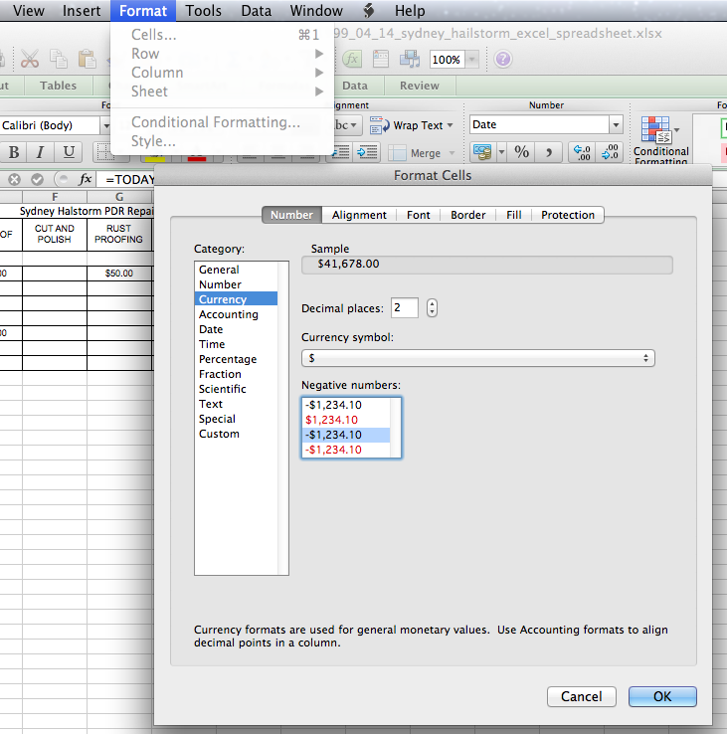
Task: Click the Bold formatting button
Action: click(14, 152)
